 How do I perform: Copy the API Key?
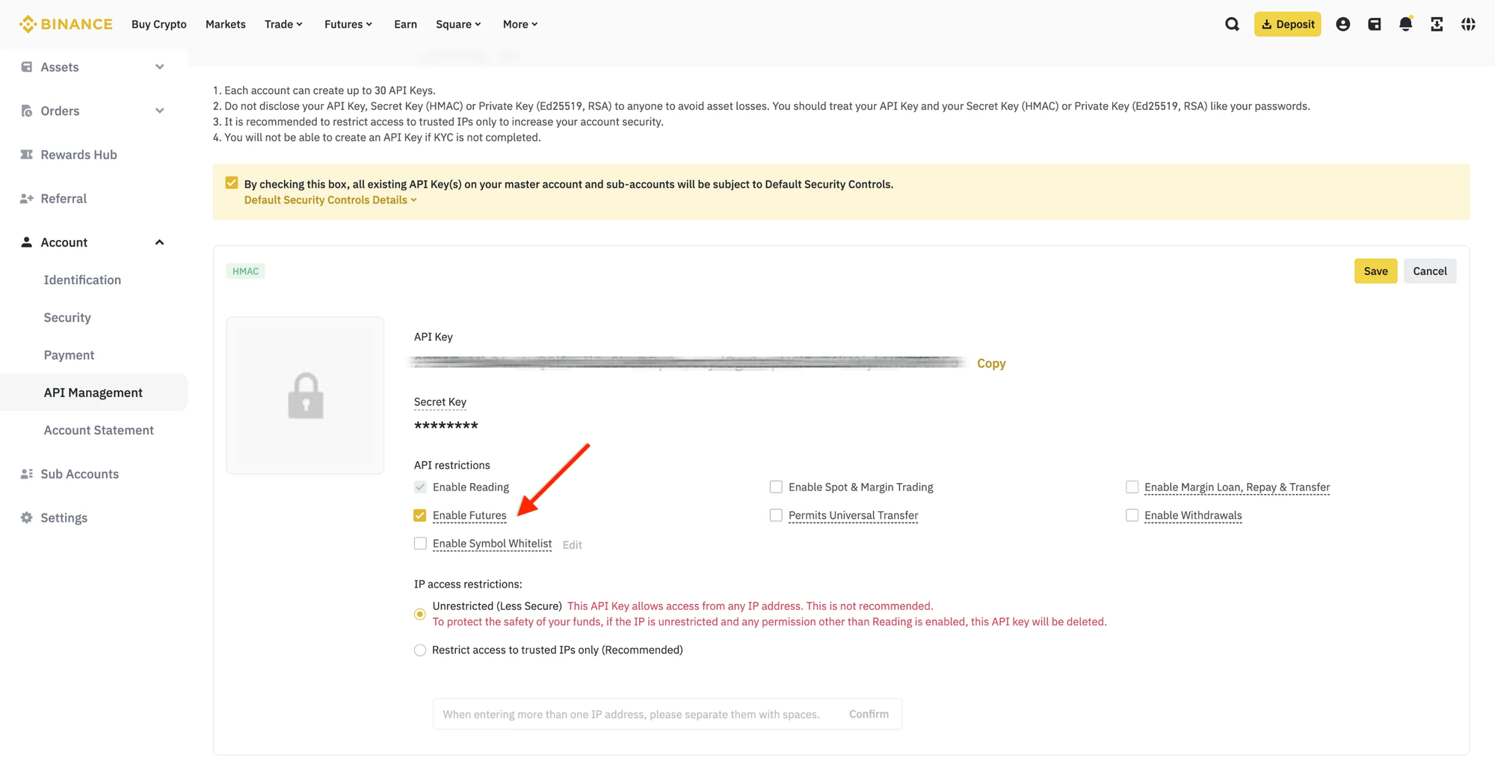(991, 363)
